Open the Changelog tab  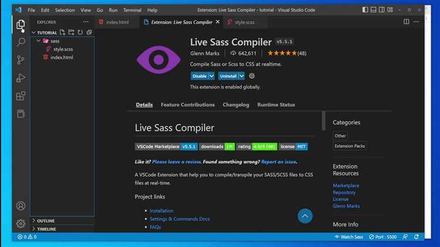(x=236, y=104)
